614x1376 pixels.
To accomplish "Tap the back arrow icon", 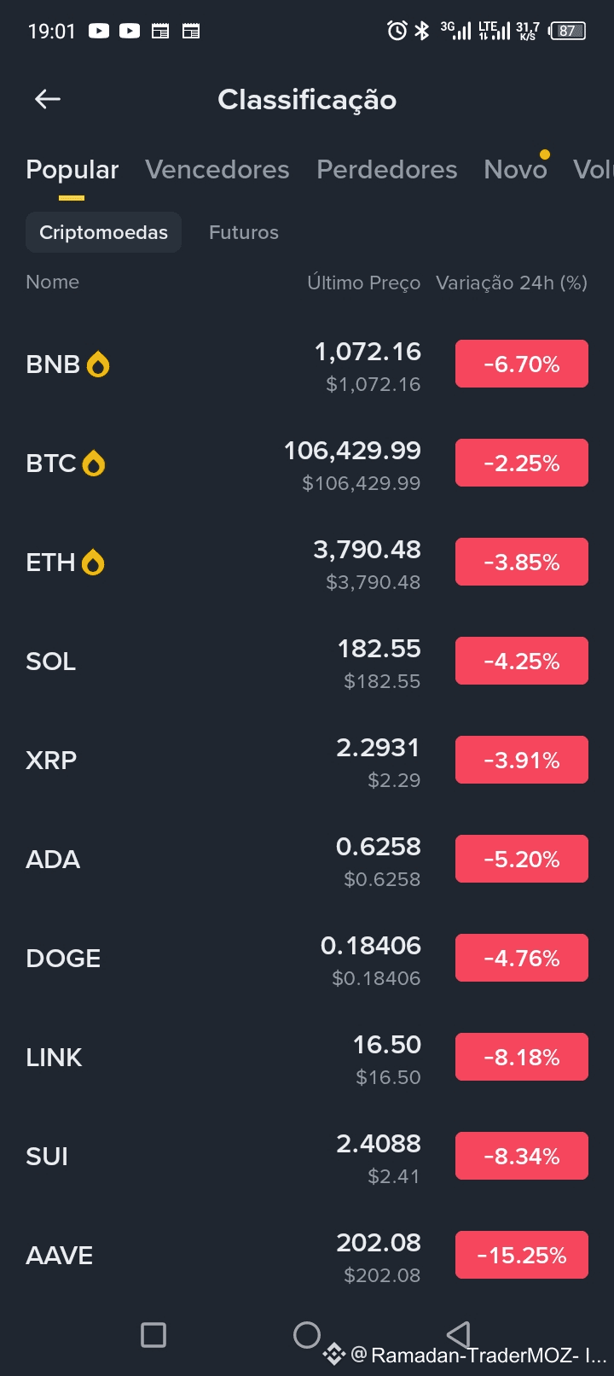I will tap(48, 100).
